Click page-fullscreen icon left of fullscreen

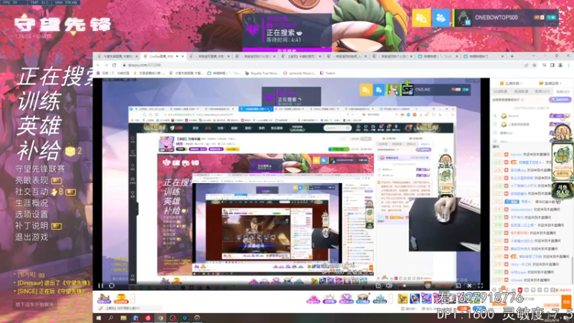click(469, 286)
